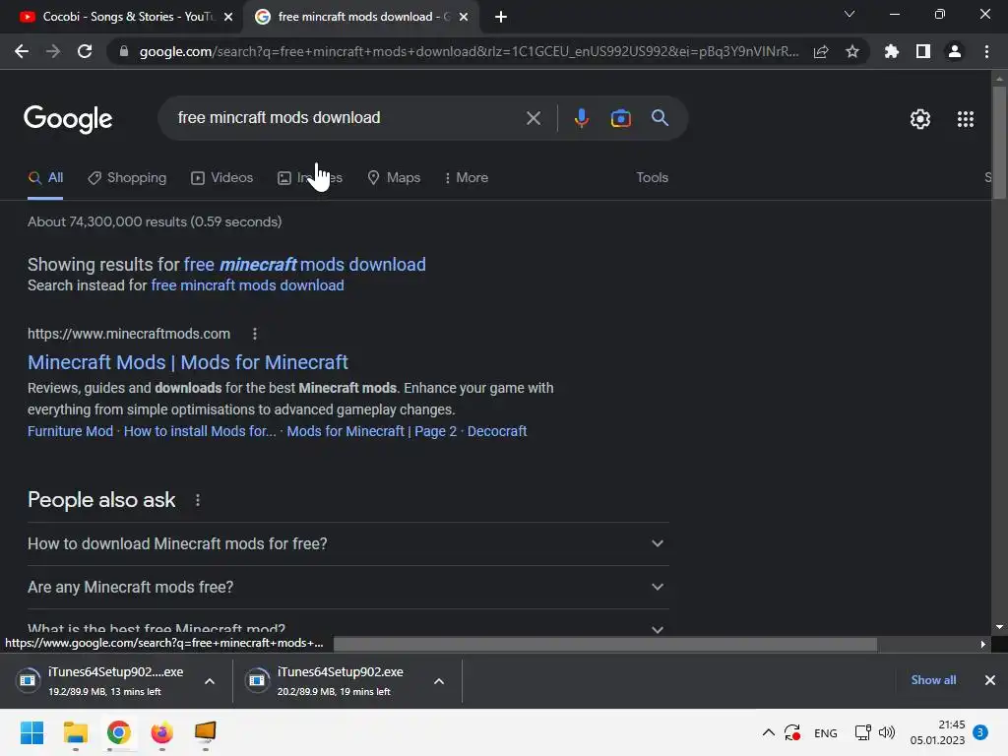1008x756 pixels.
Task: Click the Chrome taskbar icon
Action: [x=118, y=732]
